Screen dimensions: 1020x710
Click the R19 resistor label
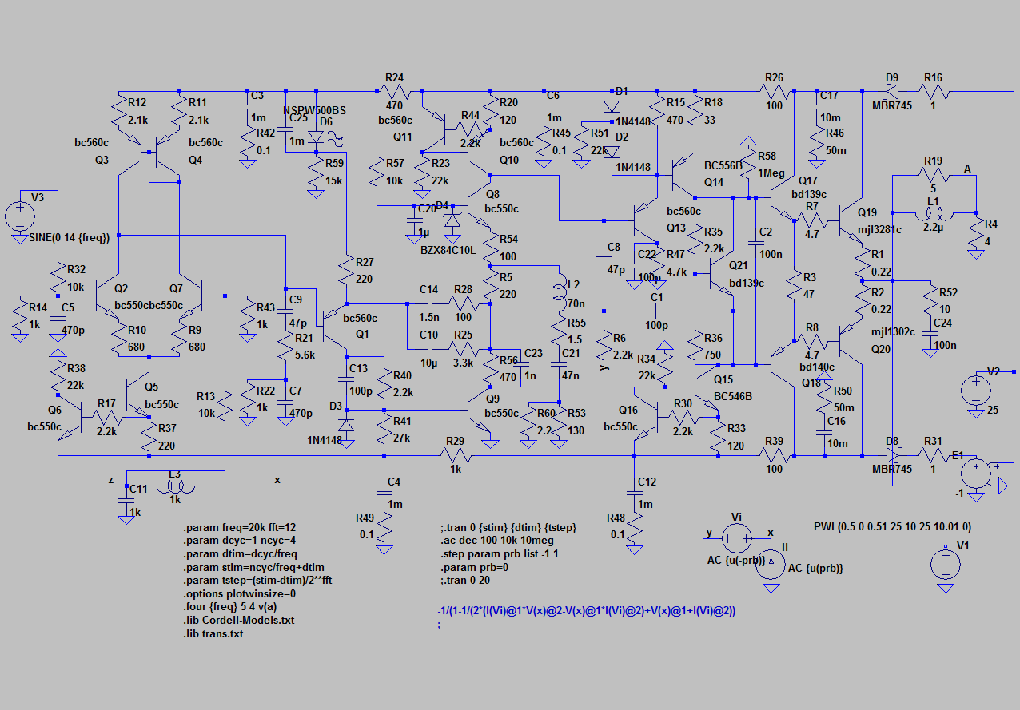point(933,161)
